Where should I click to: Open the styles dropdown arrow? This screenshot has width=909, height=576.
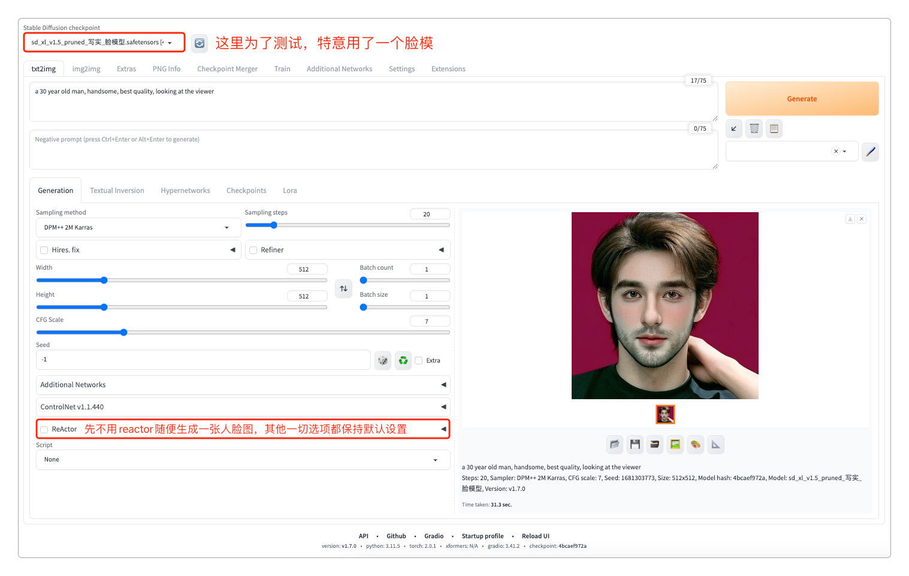click(845, 152)
